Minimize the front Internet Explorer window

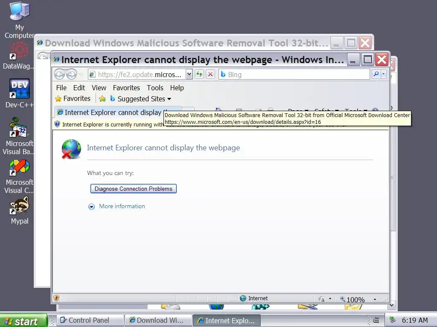tap(353, 60)
